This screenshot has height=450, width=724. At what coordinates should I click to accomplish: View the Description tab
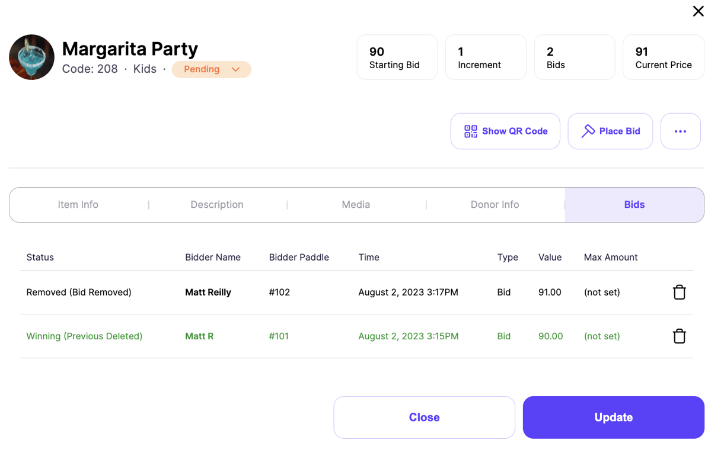click(216, 204)
